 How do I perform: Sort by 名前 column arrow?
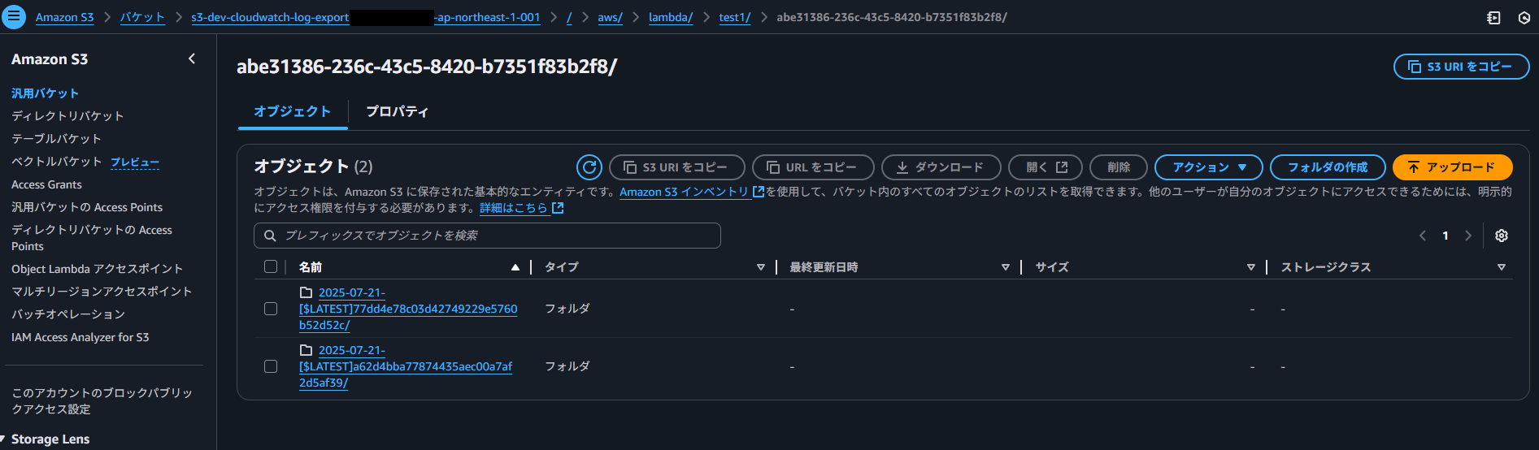point(515,267)
